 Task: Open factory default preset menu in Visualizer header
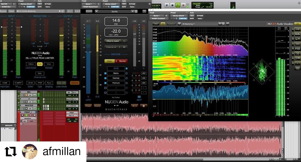point(179,16)
